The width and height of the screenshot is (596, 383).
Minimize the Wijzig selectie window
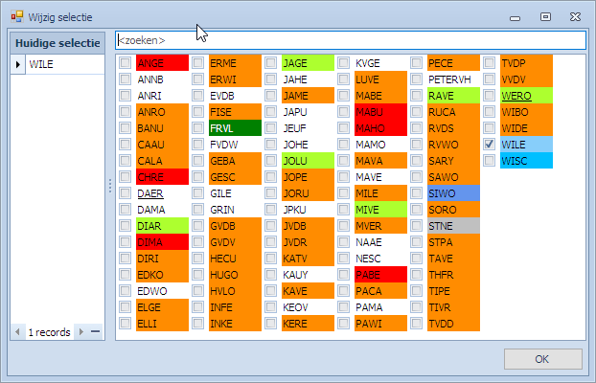[516, 18]
